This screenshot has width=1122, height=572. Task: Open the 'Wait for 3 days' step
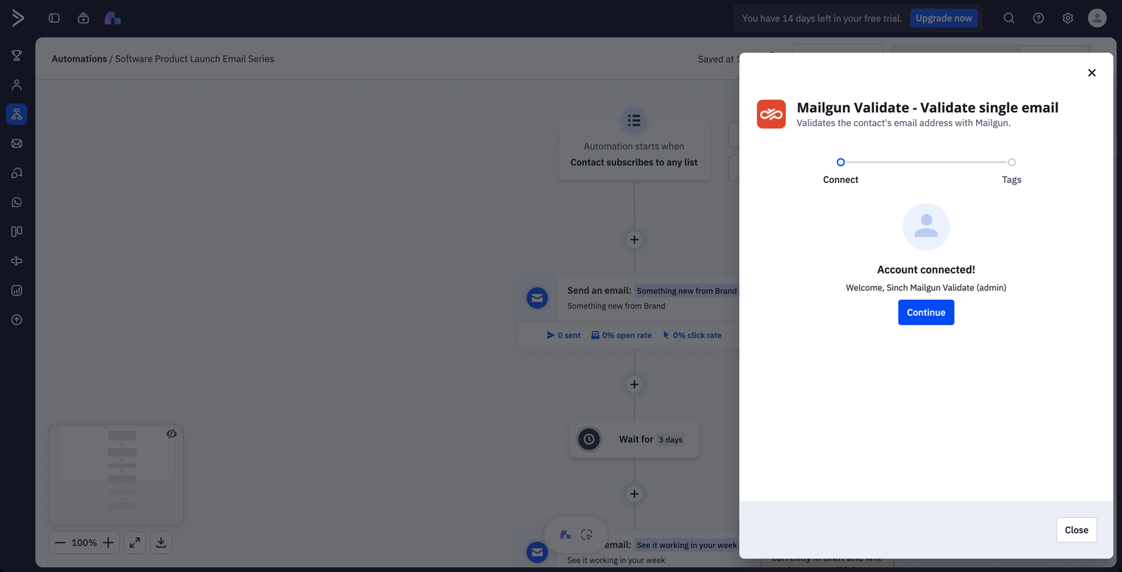(x=635, y=440)
